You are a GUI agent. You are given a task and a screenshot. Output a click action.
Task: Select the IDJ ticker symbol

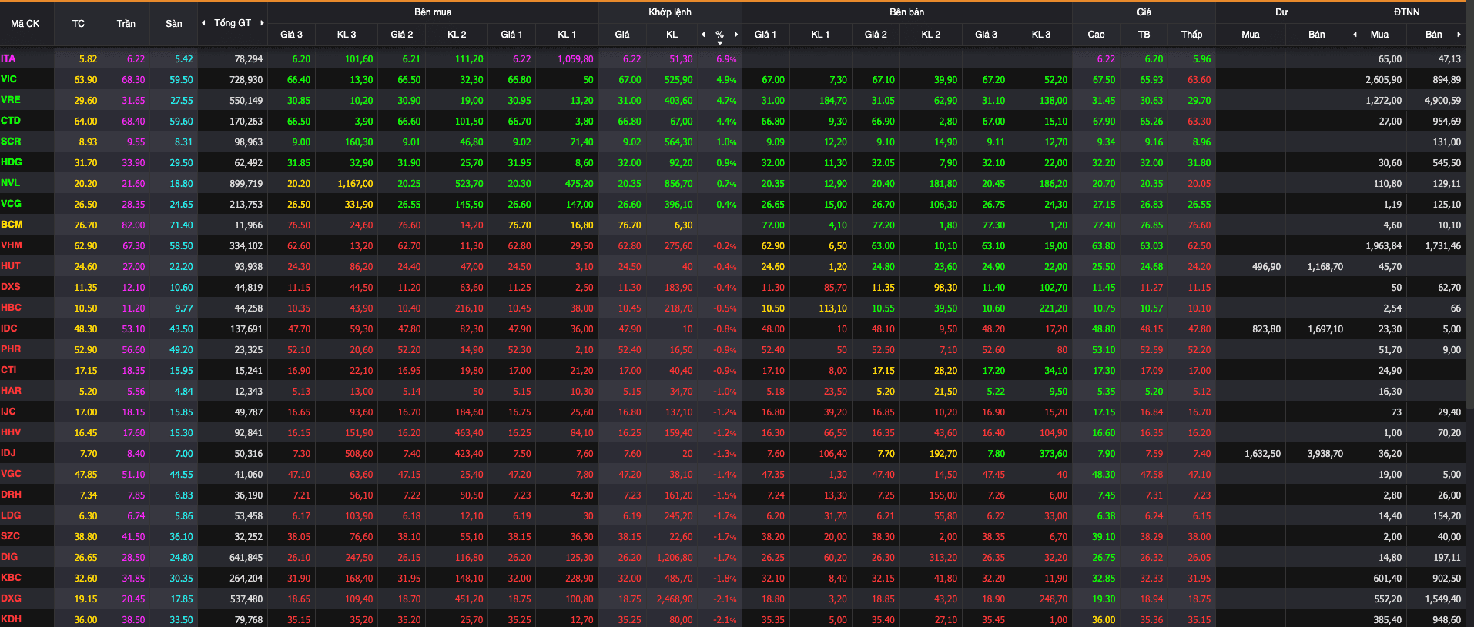click(x=8, y=453)
